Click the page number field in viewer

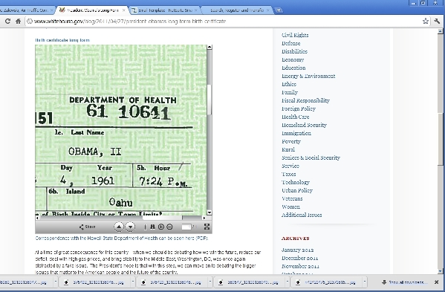[186, 227]
